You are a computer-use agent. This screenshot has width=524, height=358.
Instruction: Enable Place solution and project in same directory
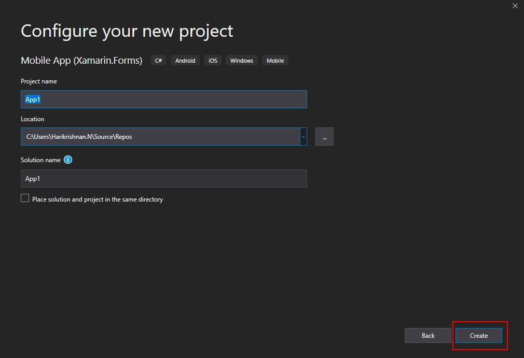click(x=25, y=198)
